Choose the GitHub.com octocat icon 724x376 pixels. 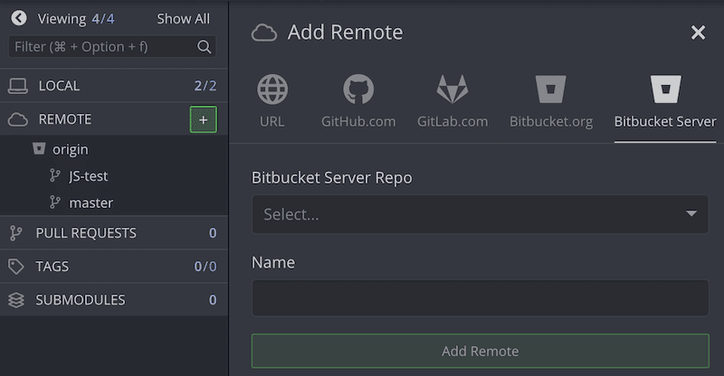point(358,90)
